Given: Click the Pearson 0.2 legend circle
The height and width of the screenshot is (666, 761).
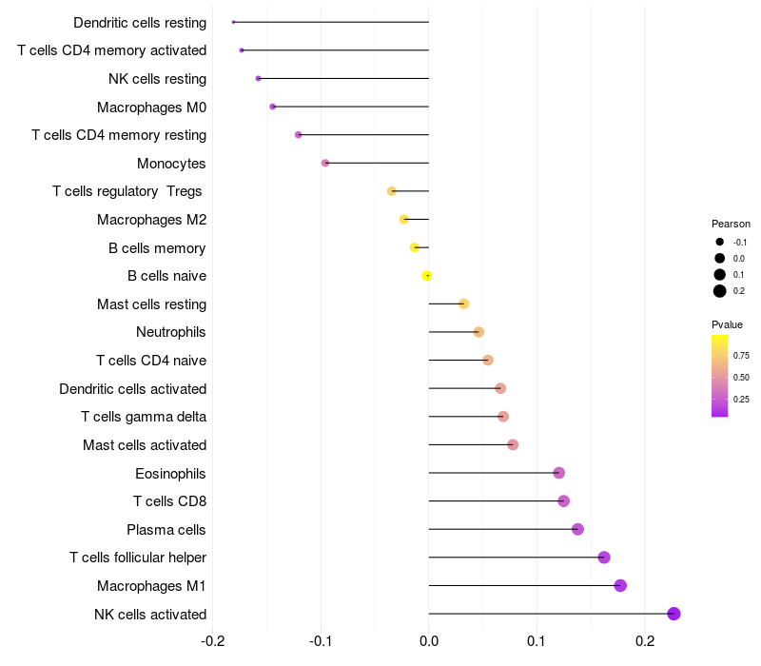Looking at the screenshot, I should [720, 291].
